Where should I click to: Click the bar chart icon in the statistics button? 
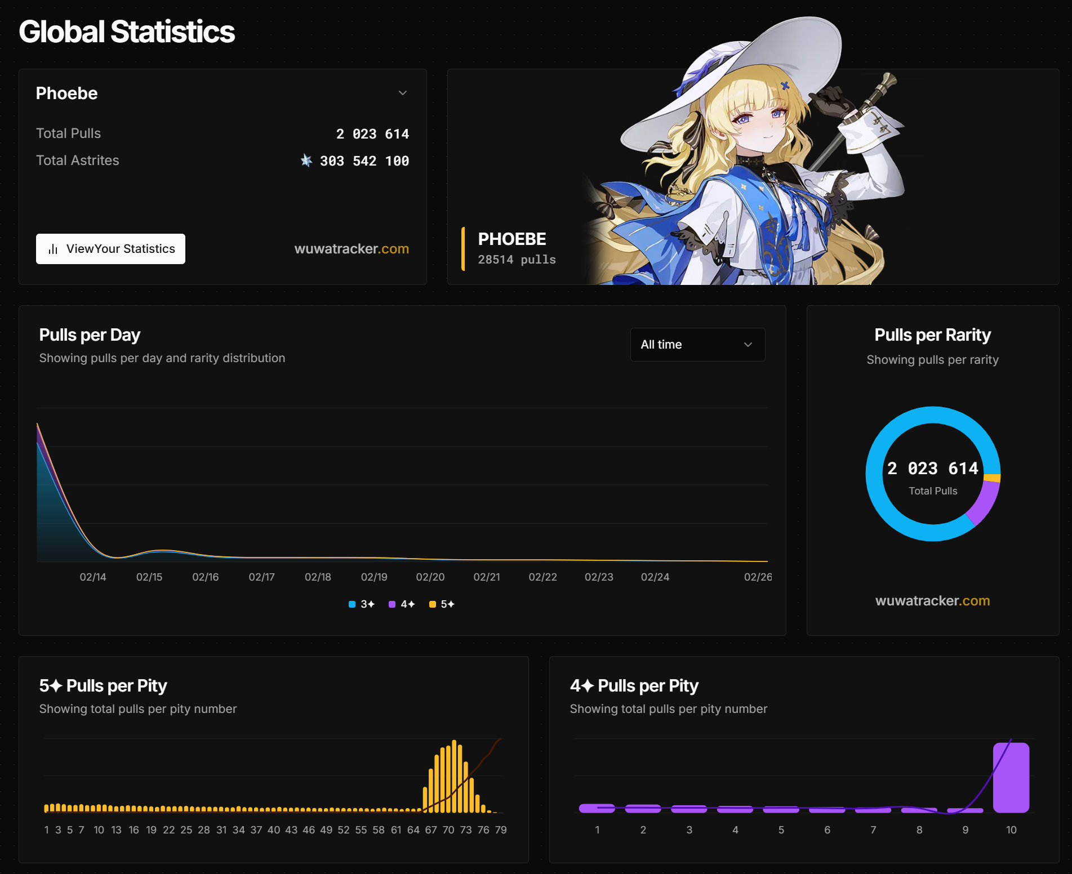coord(53,249)
